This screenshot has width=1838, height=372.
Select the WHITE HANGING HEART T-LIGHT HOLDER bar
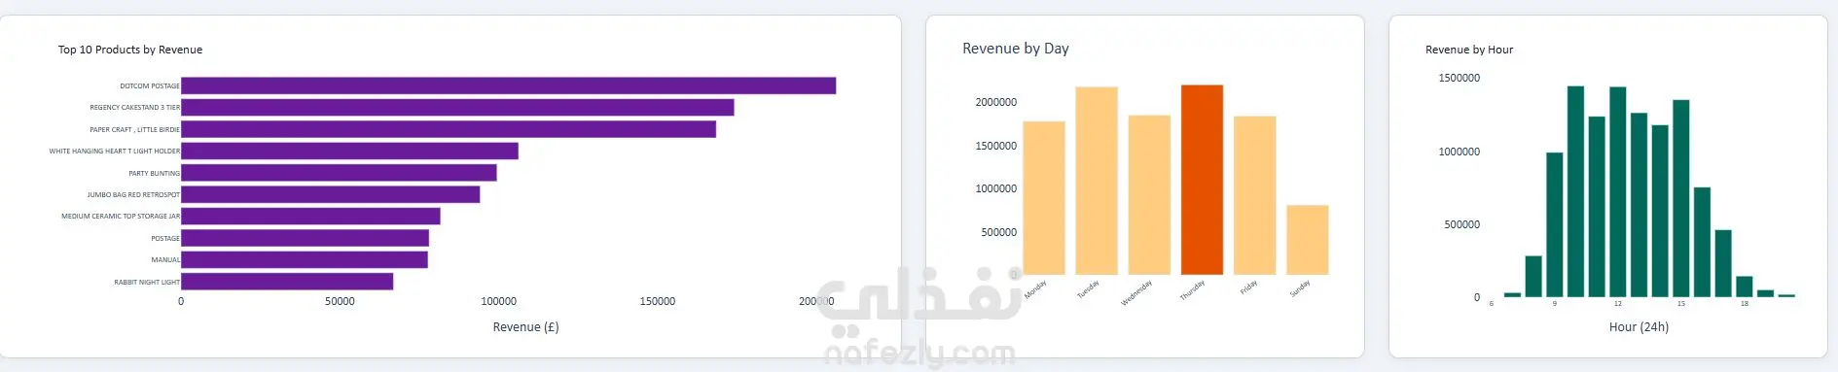point(349,151)
